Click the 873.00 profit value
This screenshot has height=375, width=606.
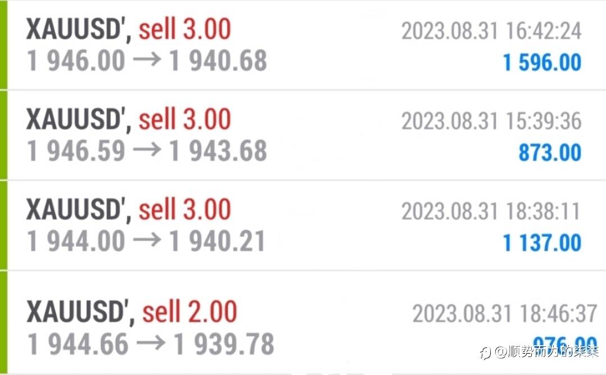[x=549, y=152]
